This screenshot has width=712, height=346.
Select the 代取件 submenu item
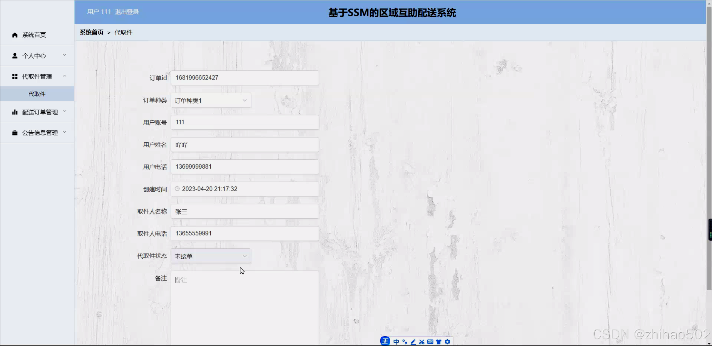(37, 94)
